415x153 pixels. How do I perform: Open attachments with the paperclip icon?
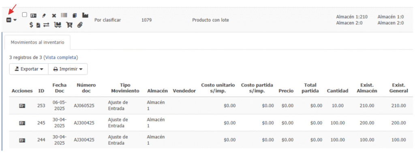click(80, 25)
